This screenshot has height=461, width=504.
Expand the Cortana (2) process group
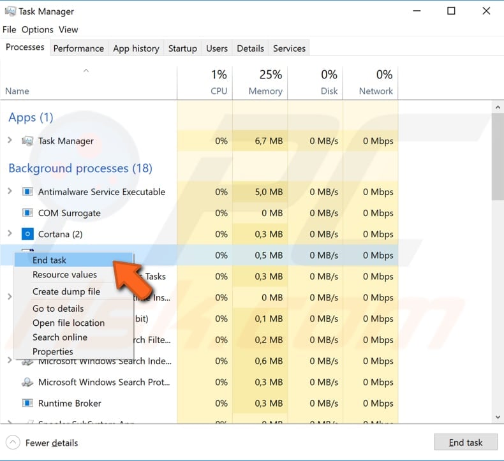tap(10, 233)
